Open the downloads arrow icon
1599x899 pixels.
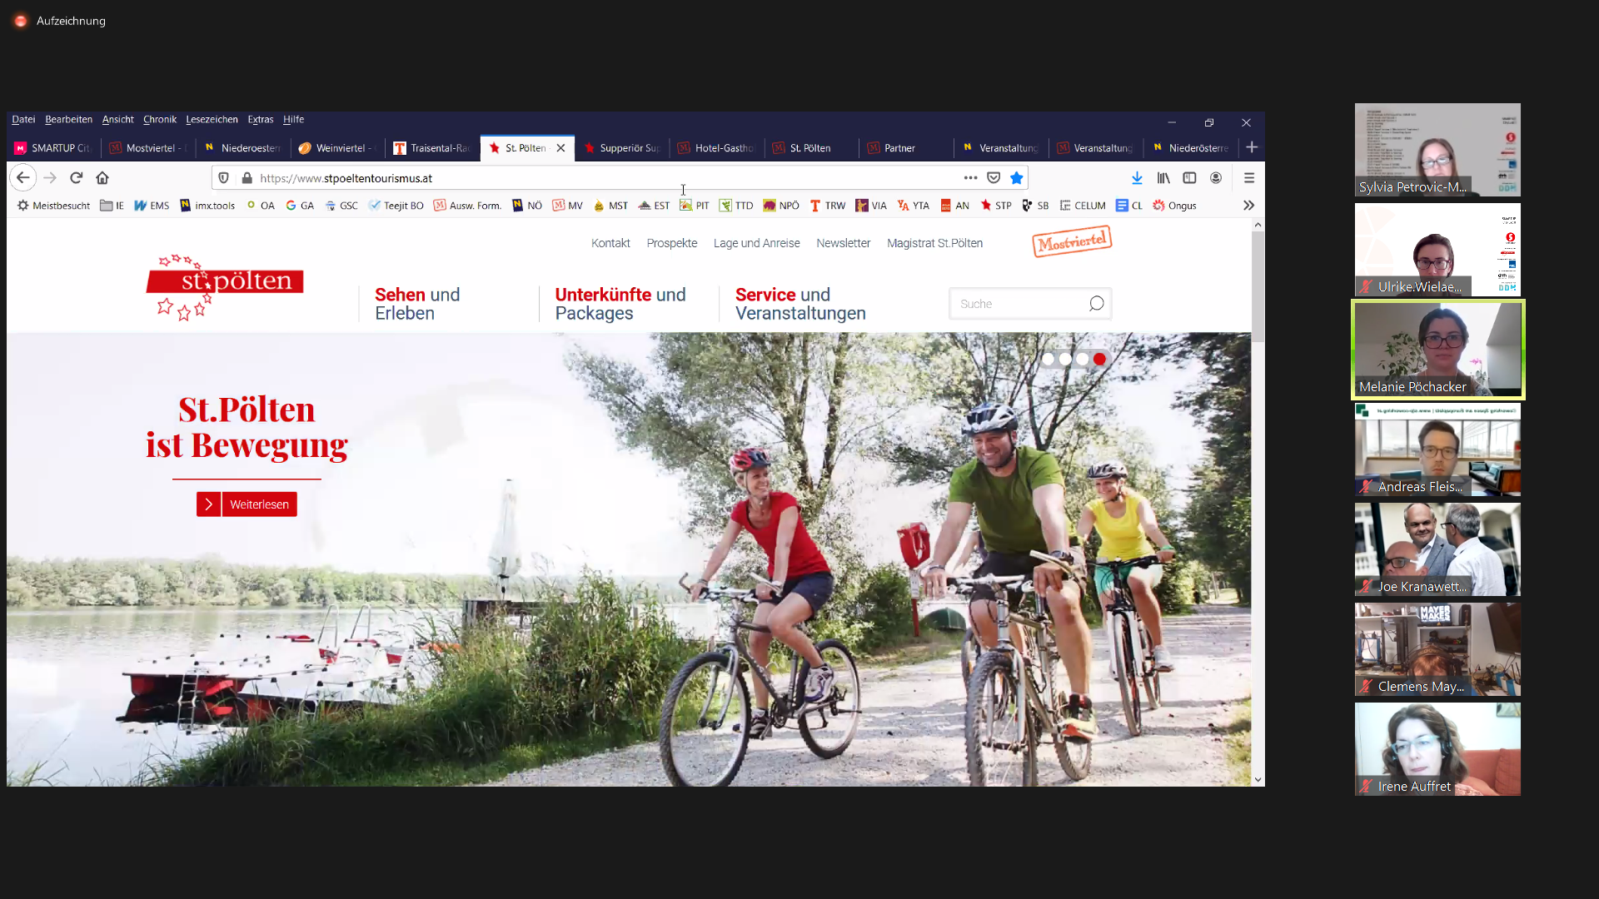[1137, 178]
